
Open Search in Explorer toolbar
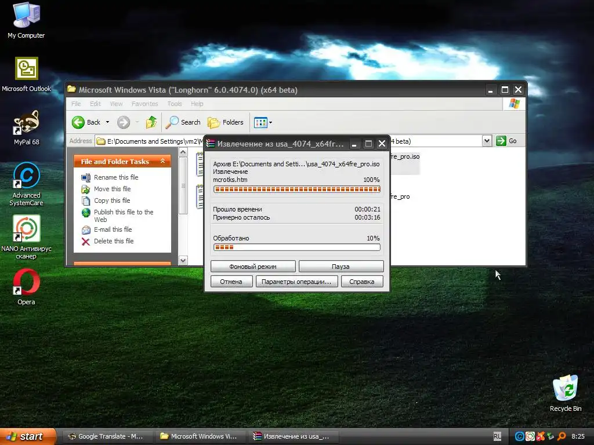183,122
